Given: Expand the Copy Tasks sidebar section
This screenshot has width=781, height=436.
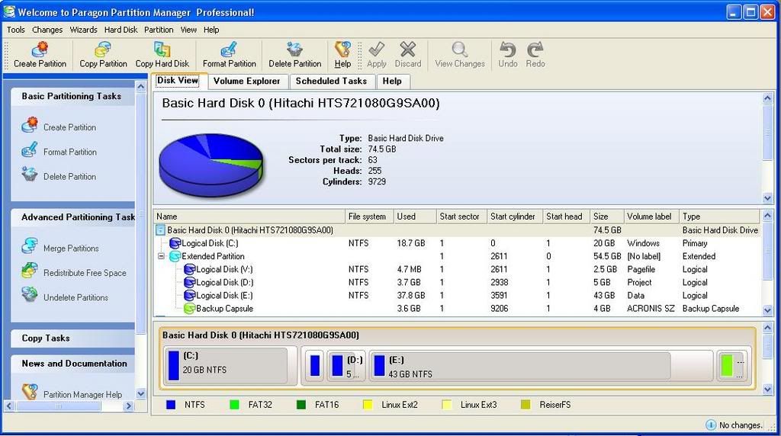Looking at the screenshot, I should click(46, 338).
